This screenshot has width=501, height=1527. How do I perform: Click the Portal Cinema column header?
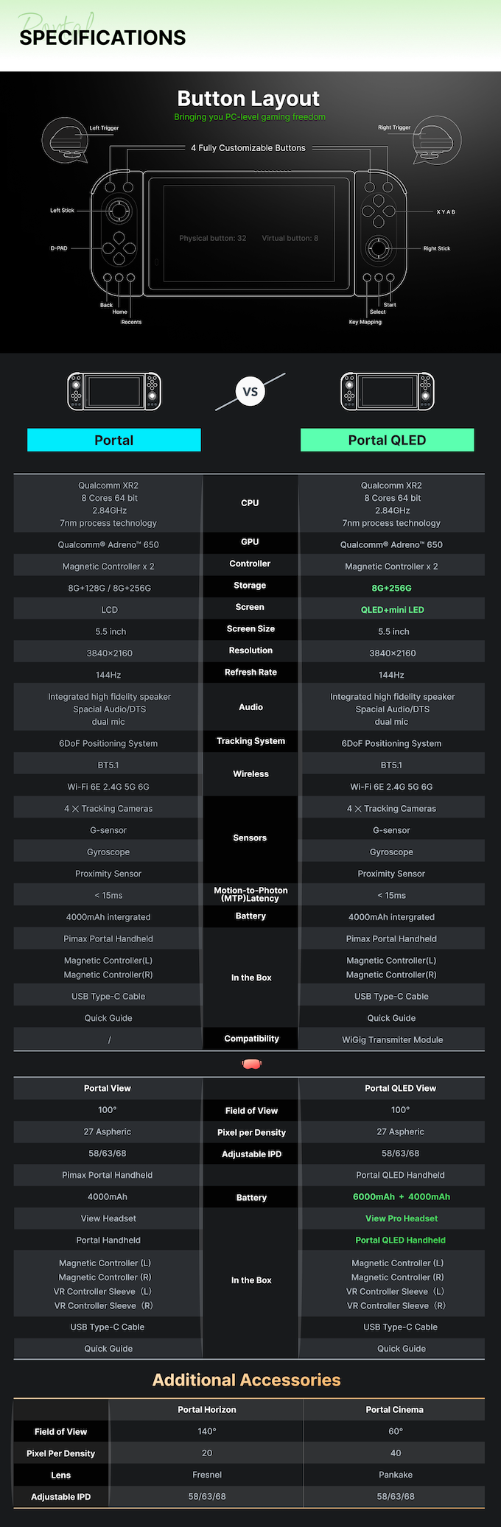pyautogui.click(x=395, y=1409)
